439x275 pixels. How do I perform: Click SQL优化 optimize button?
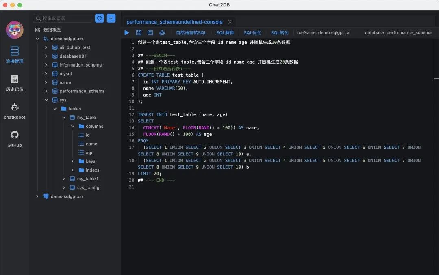(x=252, y=33)
